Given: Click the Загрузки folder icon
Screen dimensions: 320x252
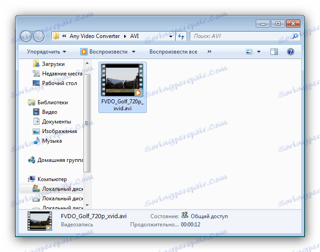Looking at the screenshot, I should coord(36,64).
